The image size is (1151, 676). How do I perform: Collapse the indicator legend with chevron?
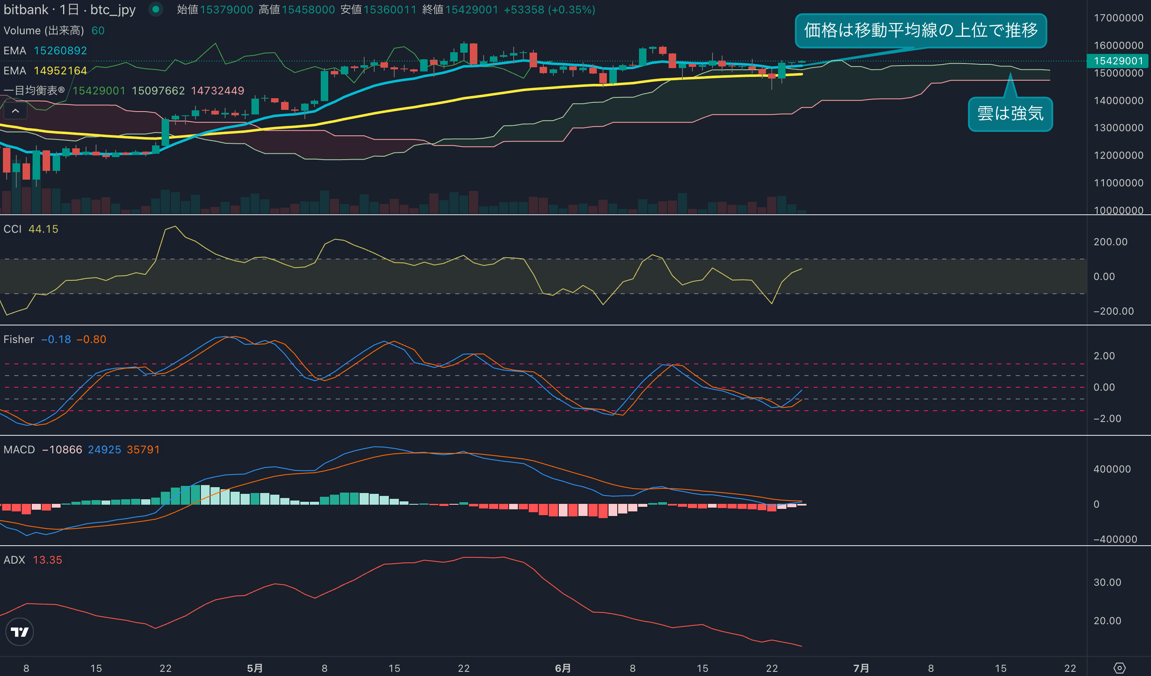[15, 111]
